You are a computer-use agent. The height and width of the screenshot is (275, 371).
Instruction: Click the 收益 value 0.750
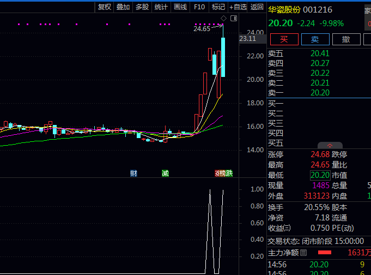pyautogui.click(x=320, y=228)
